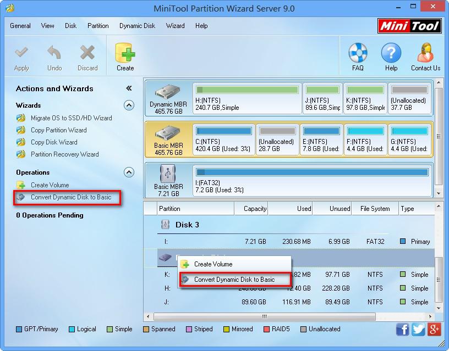Collapse the Operations section chevron
This screenshot has width=449, height=351.
pos(128,172)
